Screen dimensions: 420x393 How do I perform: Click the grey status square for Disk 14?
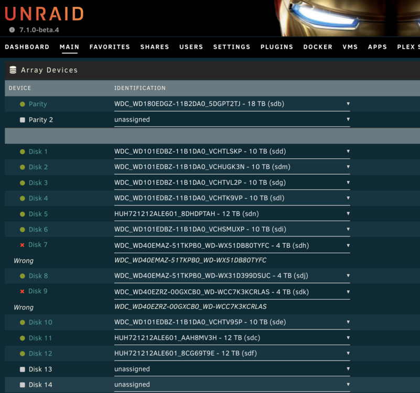[x=23, y=385]
